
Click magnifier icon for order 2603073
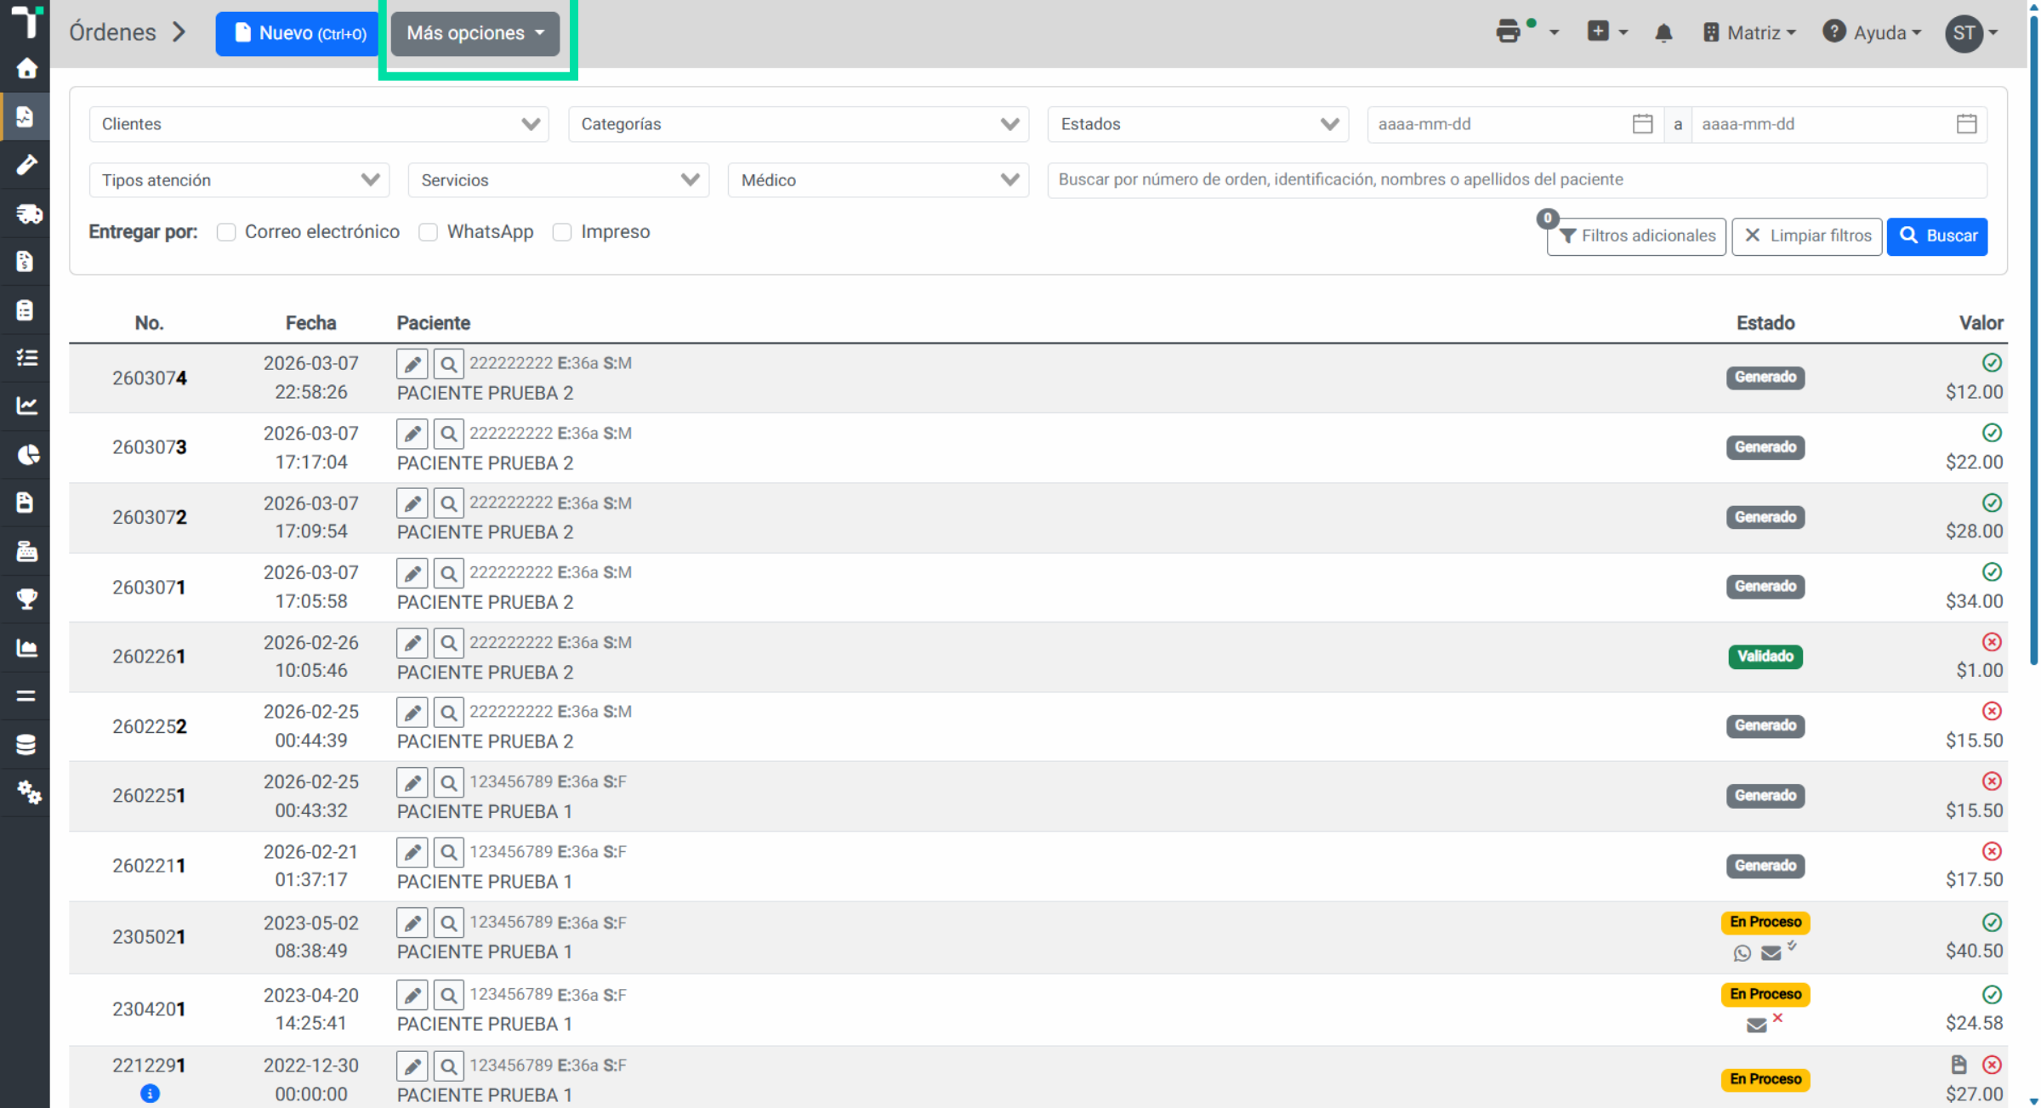tap(448, 435)
